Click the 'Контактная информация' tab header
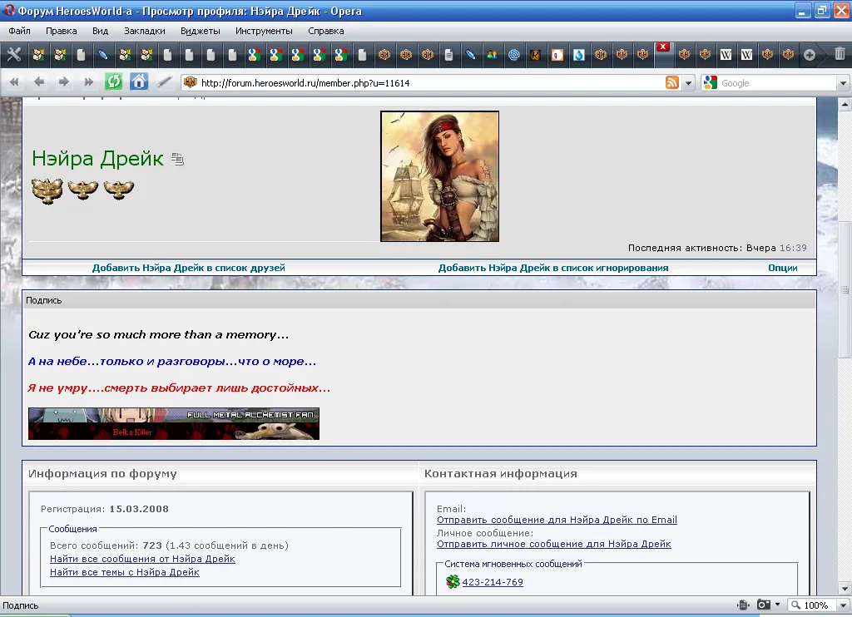Viewport: 852px width, 617px height. [x=500, y=474]
